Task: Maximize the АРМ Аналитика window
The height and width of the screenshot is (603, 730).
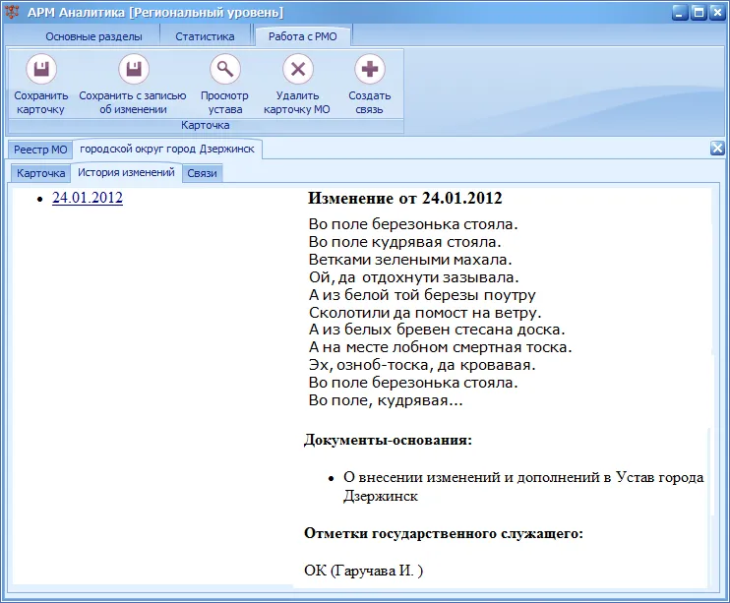Action: pyautogui.click(x=699, y=13)
